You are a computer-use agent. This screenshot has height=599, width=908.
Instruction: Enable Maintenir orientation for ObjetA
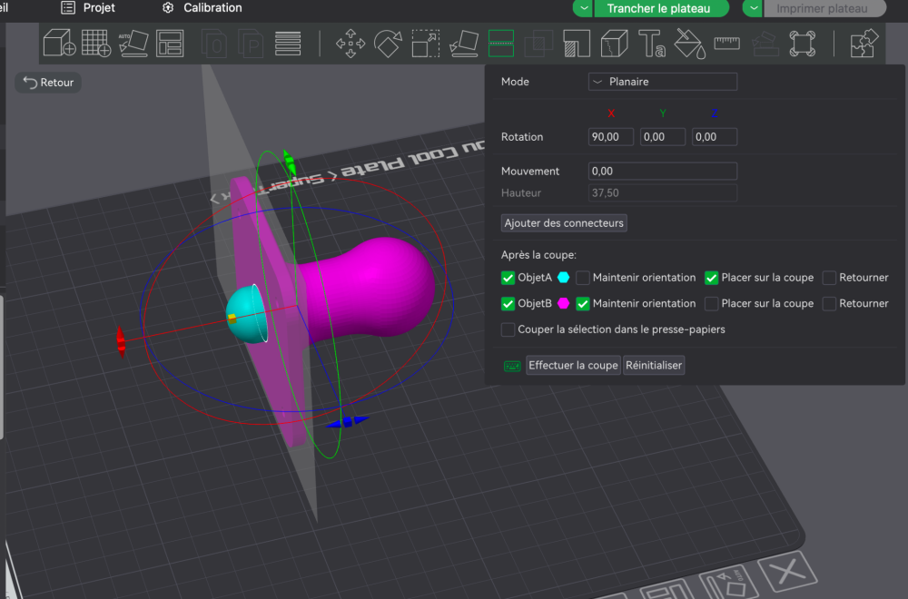tap(583, 278)
